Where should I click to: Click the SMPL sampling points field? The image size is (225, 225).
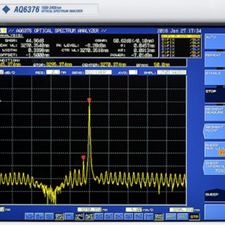[172, 72]
